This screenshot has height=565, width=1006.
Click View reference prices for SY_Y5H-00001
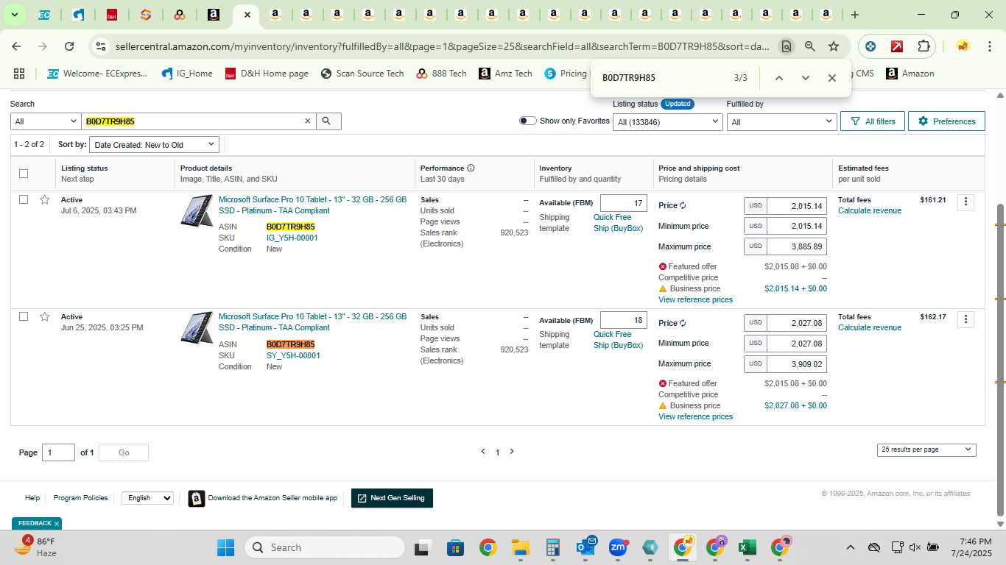pyautogui.click(x=695, y=416)
